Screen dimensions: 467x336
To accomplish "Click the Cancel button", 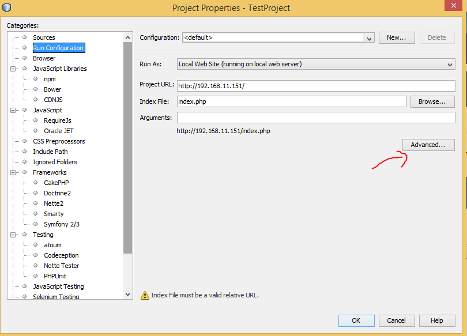I will pos(397,320).
